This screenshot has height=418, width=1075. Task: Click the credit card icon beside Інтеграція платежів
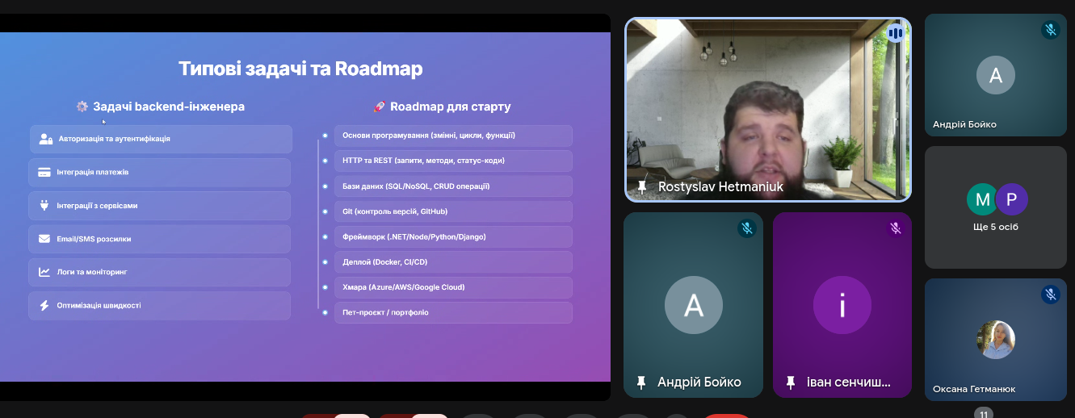pyautogui.click(x=44, y=173)
